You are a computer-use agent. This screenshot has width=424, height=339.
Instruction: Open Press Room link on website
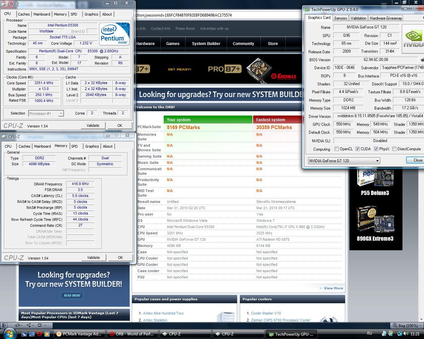coord(185,28)
